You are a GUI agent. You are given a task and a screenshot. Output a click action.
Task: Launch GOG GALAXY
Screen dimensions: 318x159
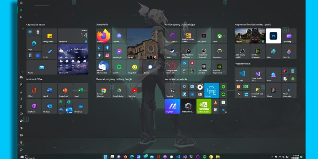click(173, 36)
